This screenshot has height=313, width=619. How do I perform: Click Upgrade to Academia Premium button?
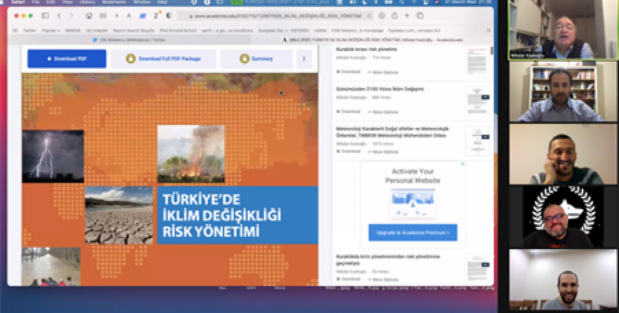tap(412, 233)
